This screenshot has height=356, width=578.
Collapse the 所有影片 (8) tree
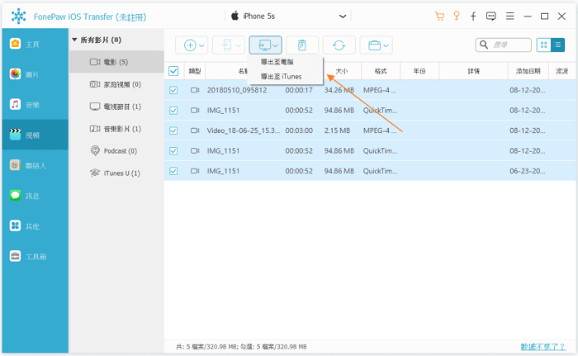click(x=74, y=40)
